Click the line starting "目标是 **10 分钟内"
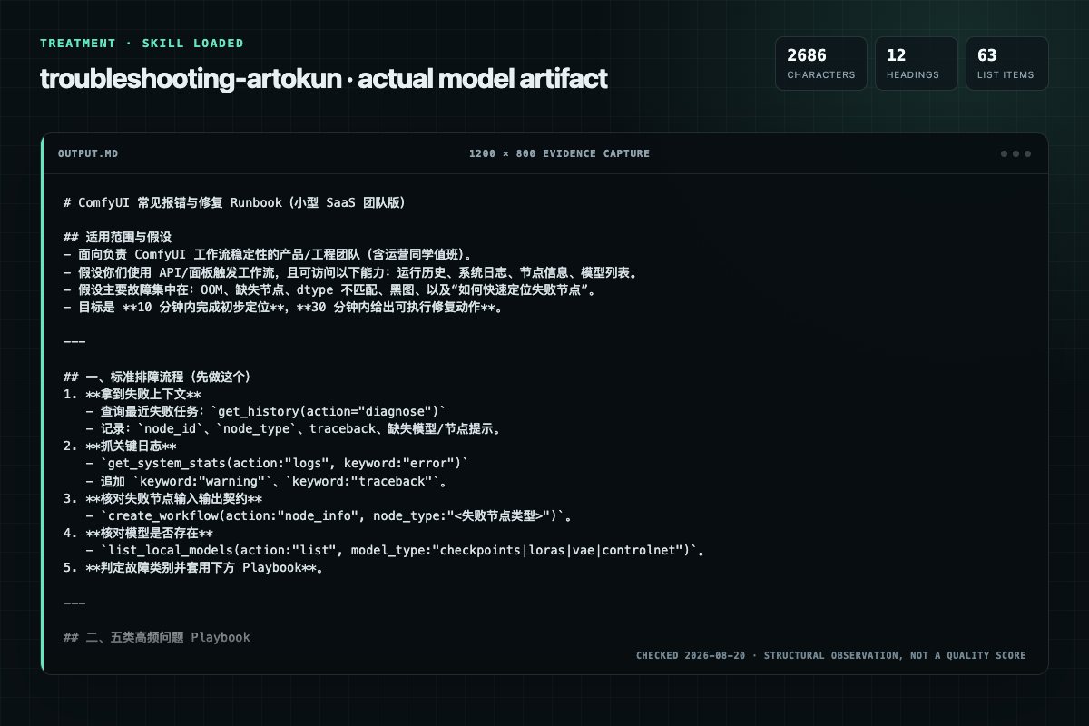 tap(283, 307)
